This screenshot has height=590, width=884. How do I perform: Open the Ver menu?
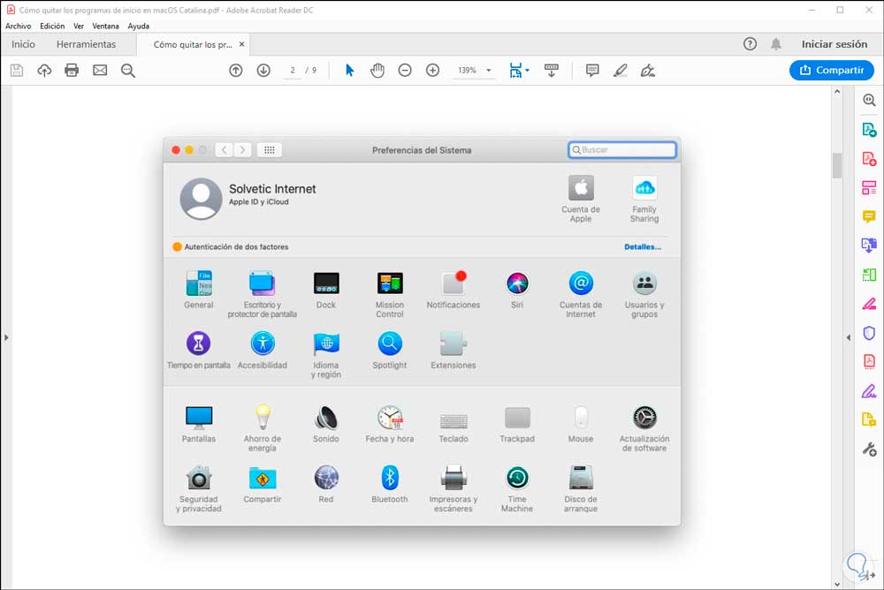click(x=79, y=26)
